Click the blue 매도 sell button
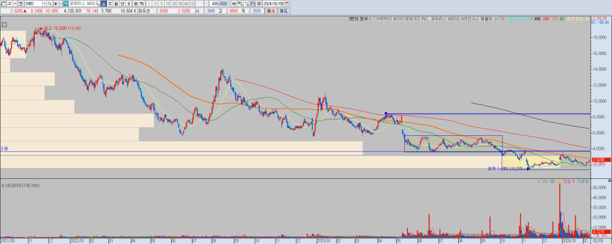This screenshot has height=244, width=612. click(283, 11)
